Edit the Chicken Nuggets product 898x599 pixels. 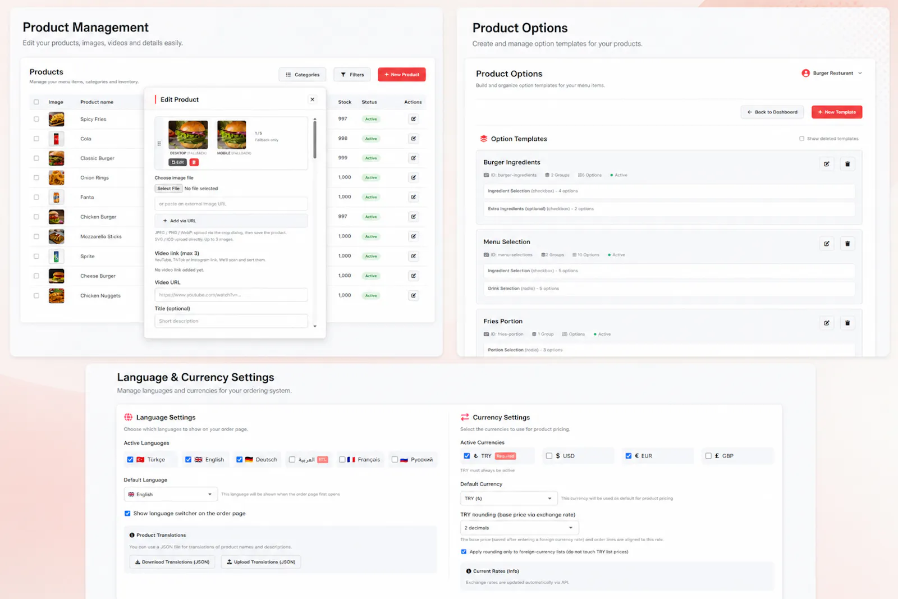(414, 295)
